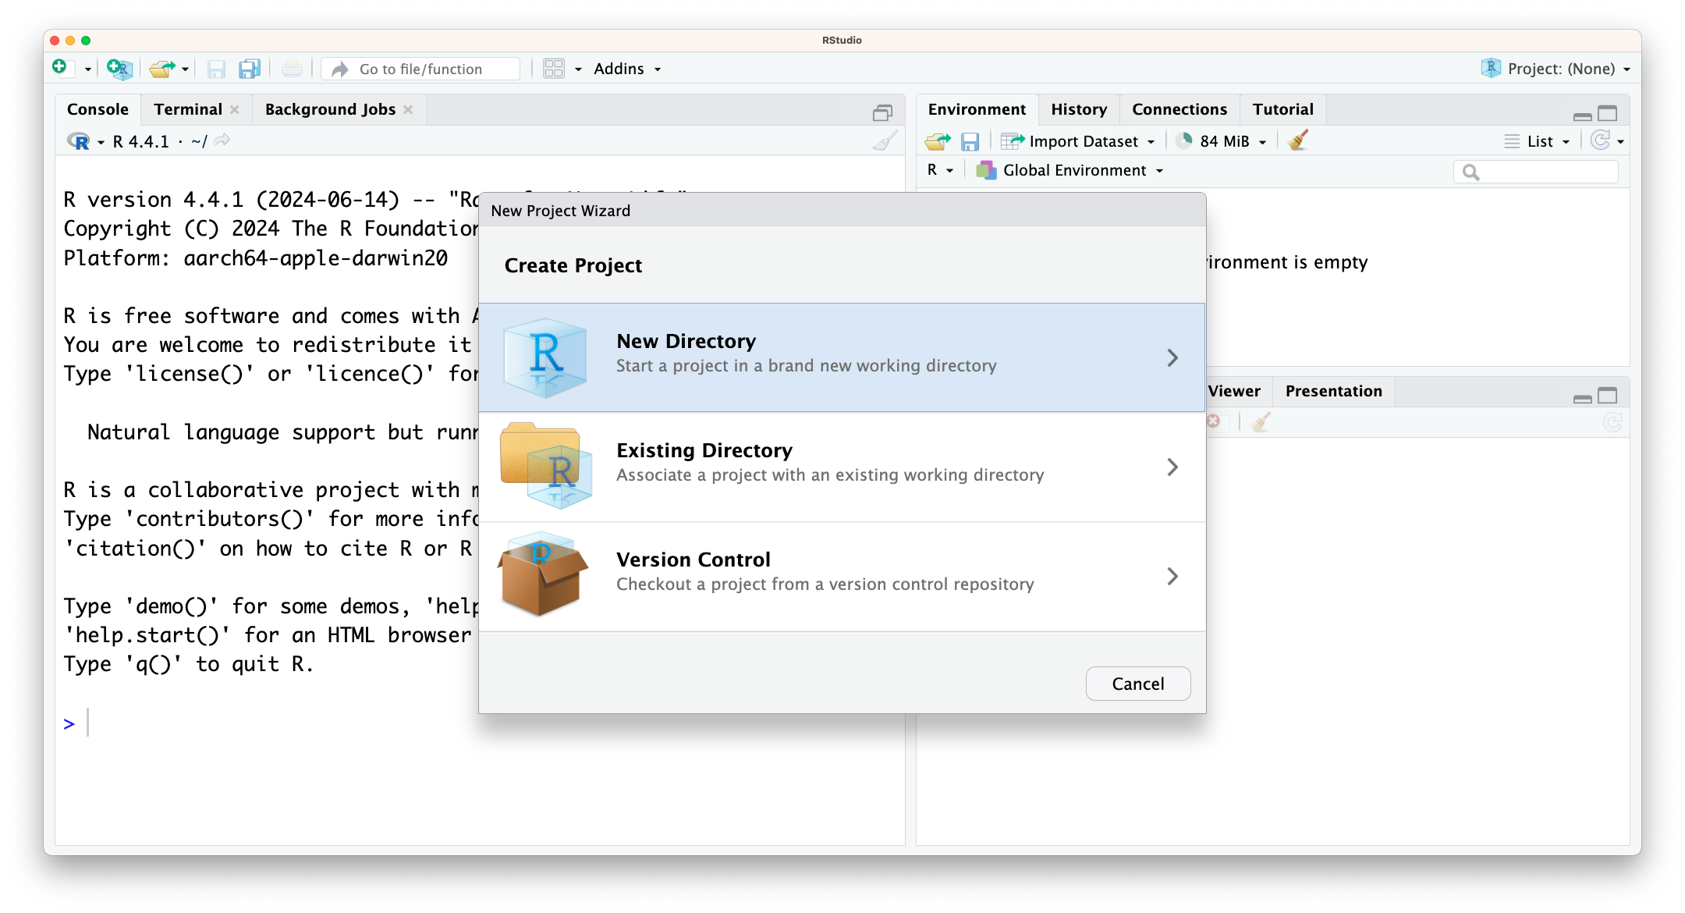Click the Open File folder icon in main toolbar
Viewport: 1685px width, 913px height.
(161, 69)
